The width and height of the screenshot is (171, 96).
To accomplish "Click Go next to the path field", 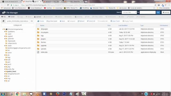I will (32, 21).
